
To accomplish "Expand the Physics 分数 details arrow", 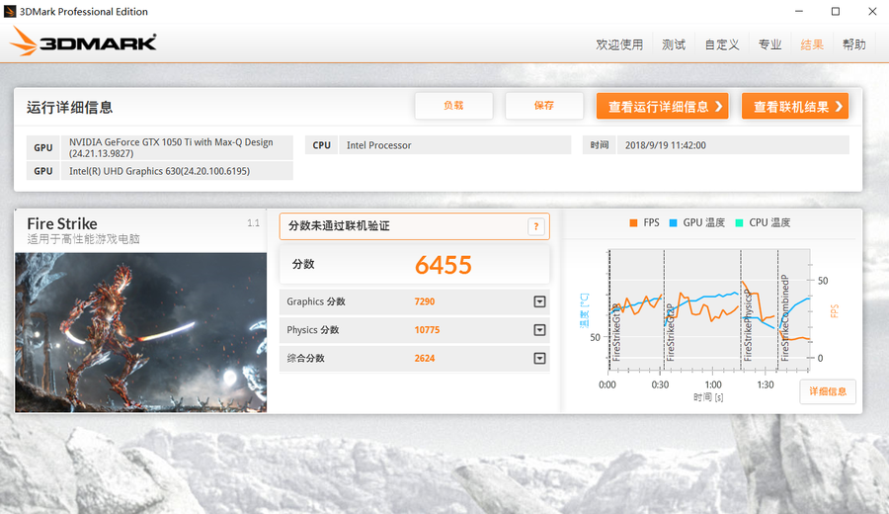I will pos(539,330).
